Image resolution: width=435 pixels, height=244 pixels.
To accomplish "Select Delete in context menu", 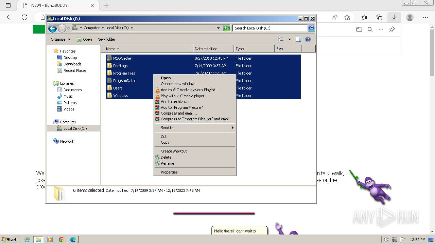I will tap(195, 157).
